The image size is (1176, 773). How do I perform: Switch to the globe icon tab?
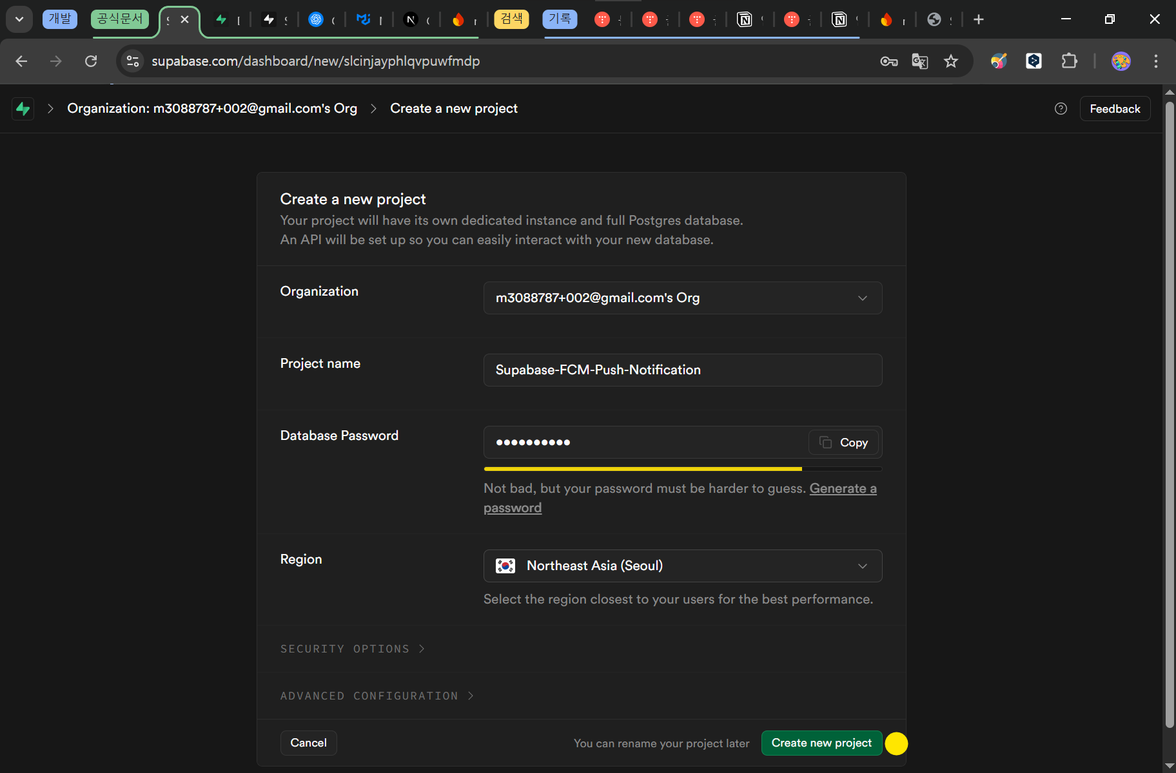tap(934, 19)
